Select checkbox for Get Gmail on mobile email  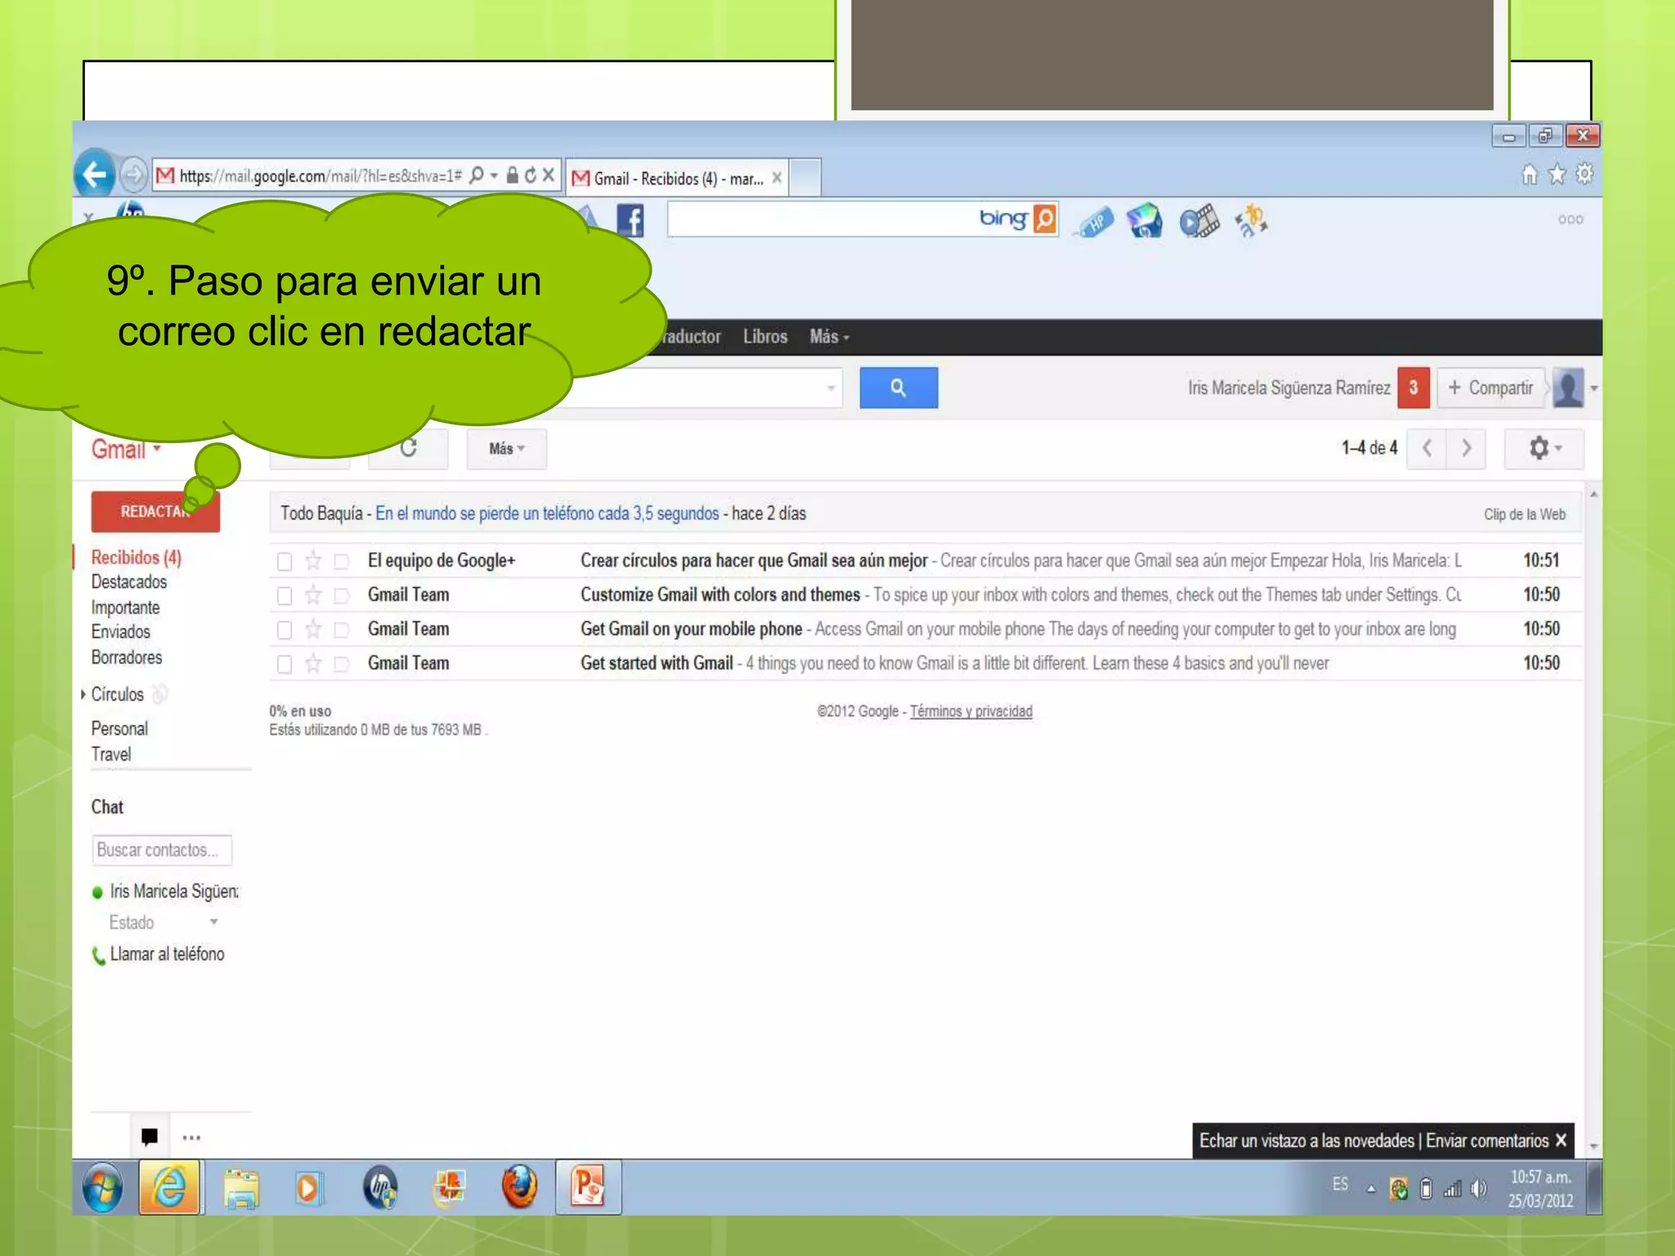click(x=284, y=630)
